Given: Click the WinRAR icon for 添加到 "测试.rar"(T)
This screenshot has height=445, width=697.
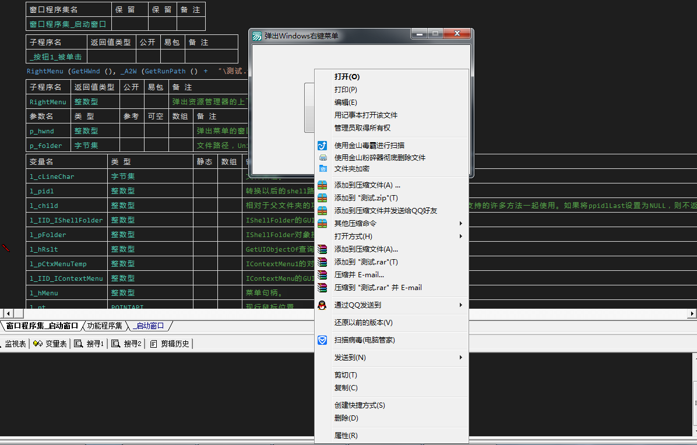Looking at the screenshot, I should (322, 262).
